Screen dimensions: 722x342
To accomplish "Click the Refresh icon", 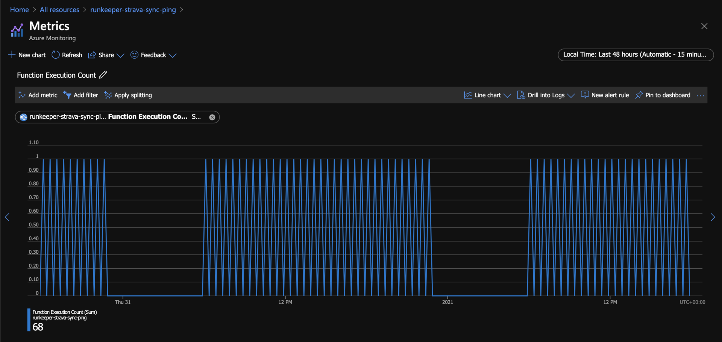I will coord(56,55).
